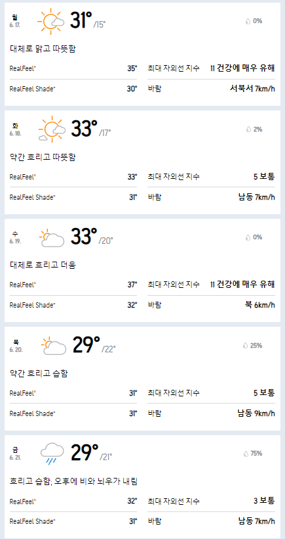Click the 금 6.21. date label
The image size is (285, 539).
pos(15,452)
